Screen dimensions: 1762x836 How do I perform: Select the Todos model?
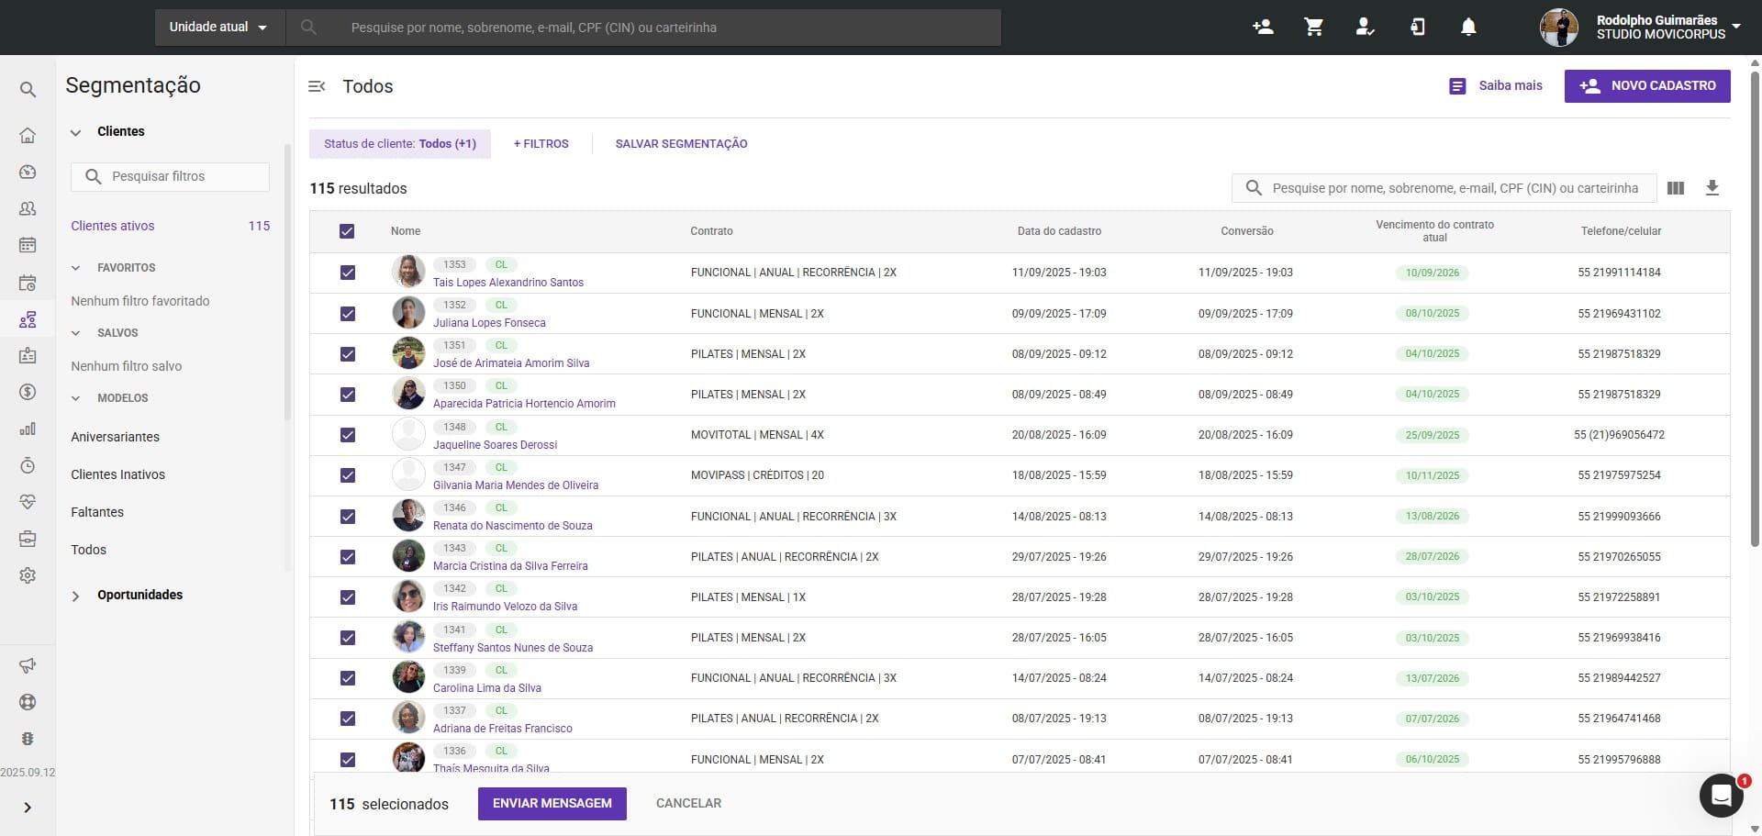(x=89, y=550)
